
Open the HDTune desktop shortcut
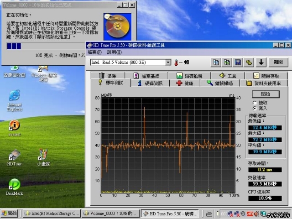pos(14,157)
